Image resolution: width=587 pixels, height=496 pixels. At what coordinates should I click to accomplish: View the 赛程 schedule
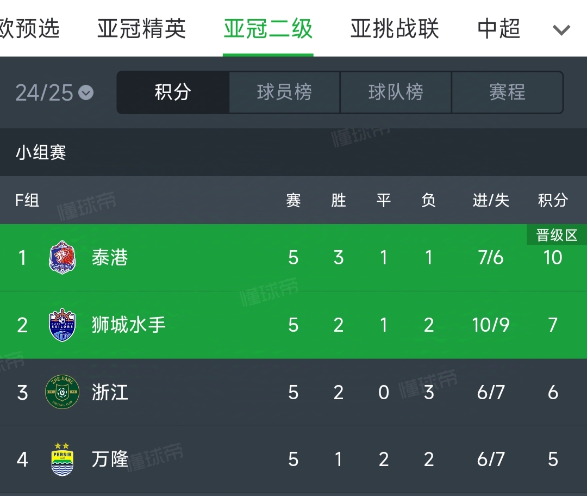tap(507, 92)
